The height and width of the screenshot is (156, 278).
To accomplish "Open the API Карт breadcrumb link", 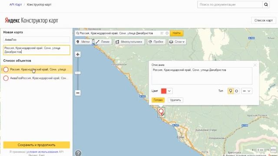I will pyautogui.click(x=16, y=5).
